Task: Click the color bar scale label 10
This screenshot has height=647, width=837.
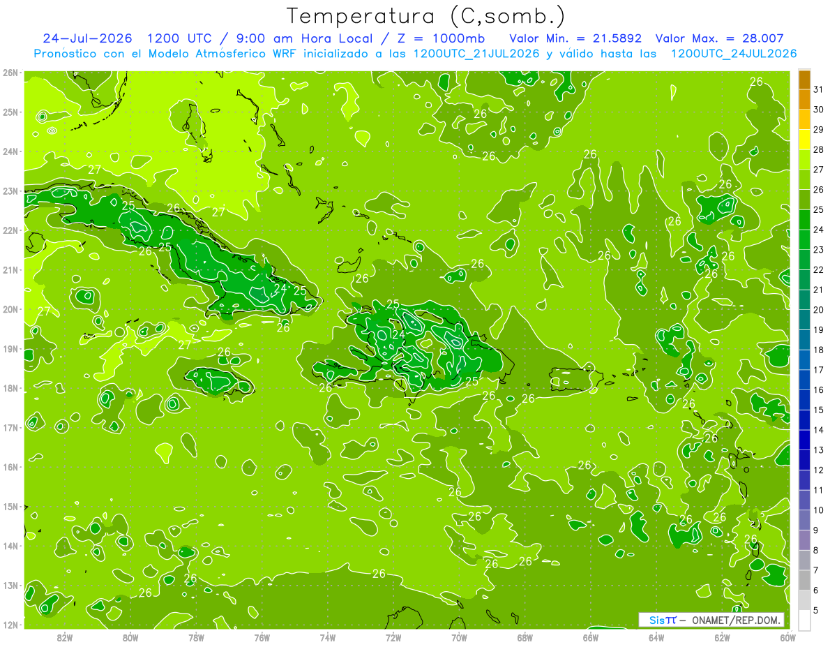Action: click(x=818, y=510)
